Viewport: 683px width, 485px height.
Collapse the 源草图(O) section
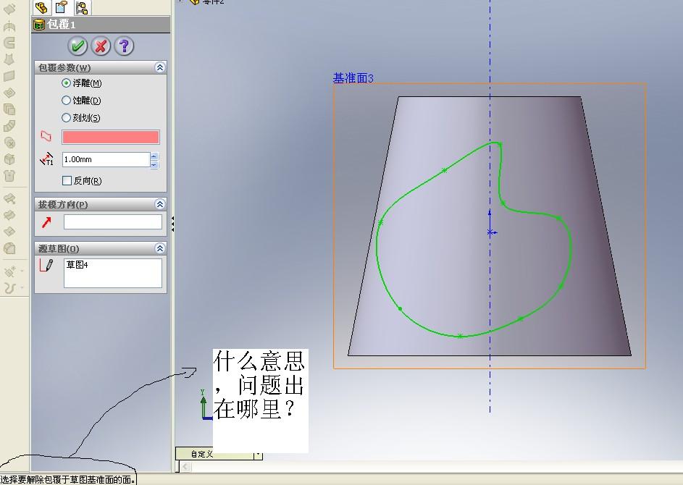pyautogui.click(x=160, y=248)
